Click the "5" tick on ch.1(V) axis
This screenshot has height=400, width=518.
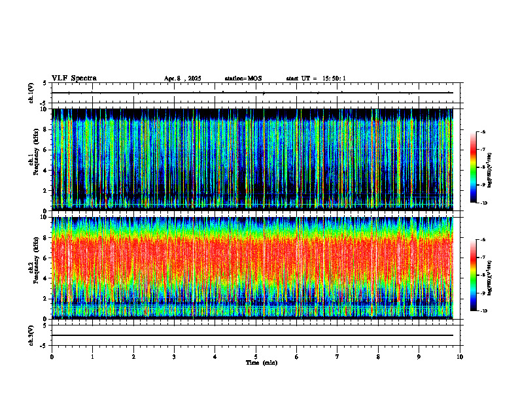pyautogui.click(x=44, y=83)
